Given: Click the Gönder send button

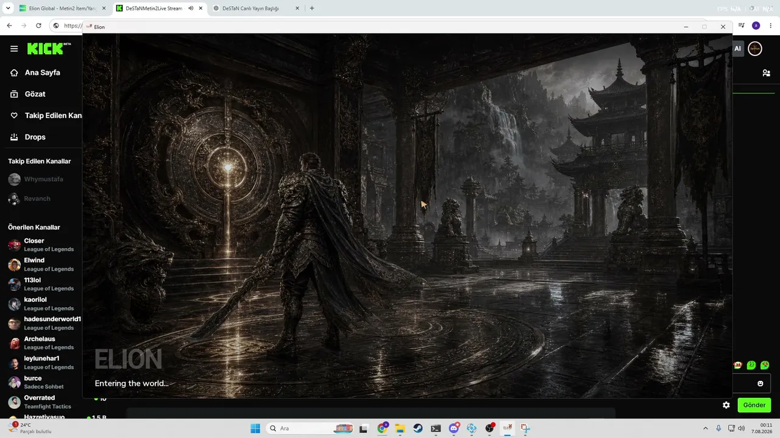Looking at the screenshot, I should click(754, 405).
